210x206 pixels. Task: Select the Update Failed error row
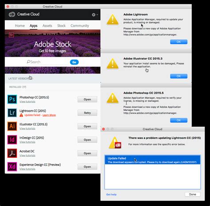point(152,160)
